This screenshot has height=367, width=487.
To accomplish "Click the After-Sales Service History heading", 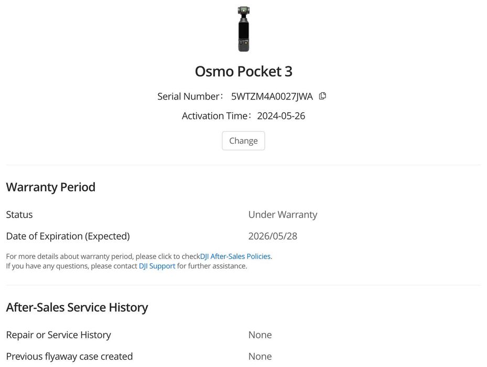I will coord(77,307).
